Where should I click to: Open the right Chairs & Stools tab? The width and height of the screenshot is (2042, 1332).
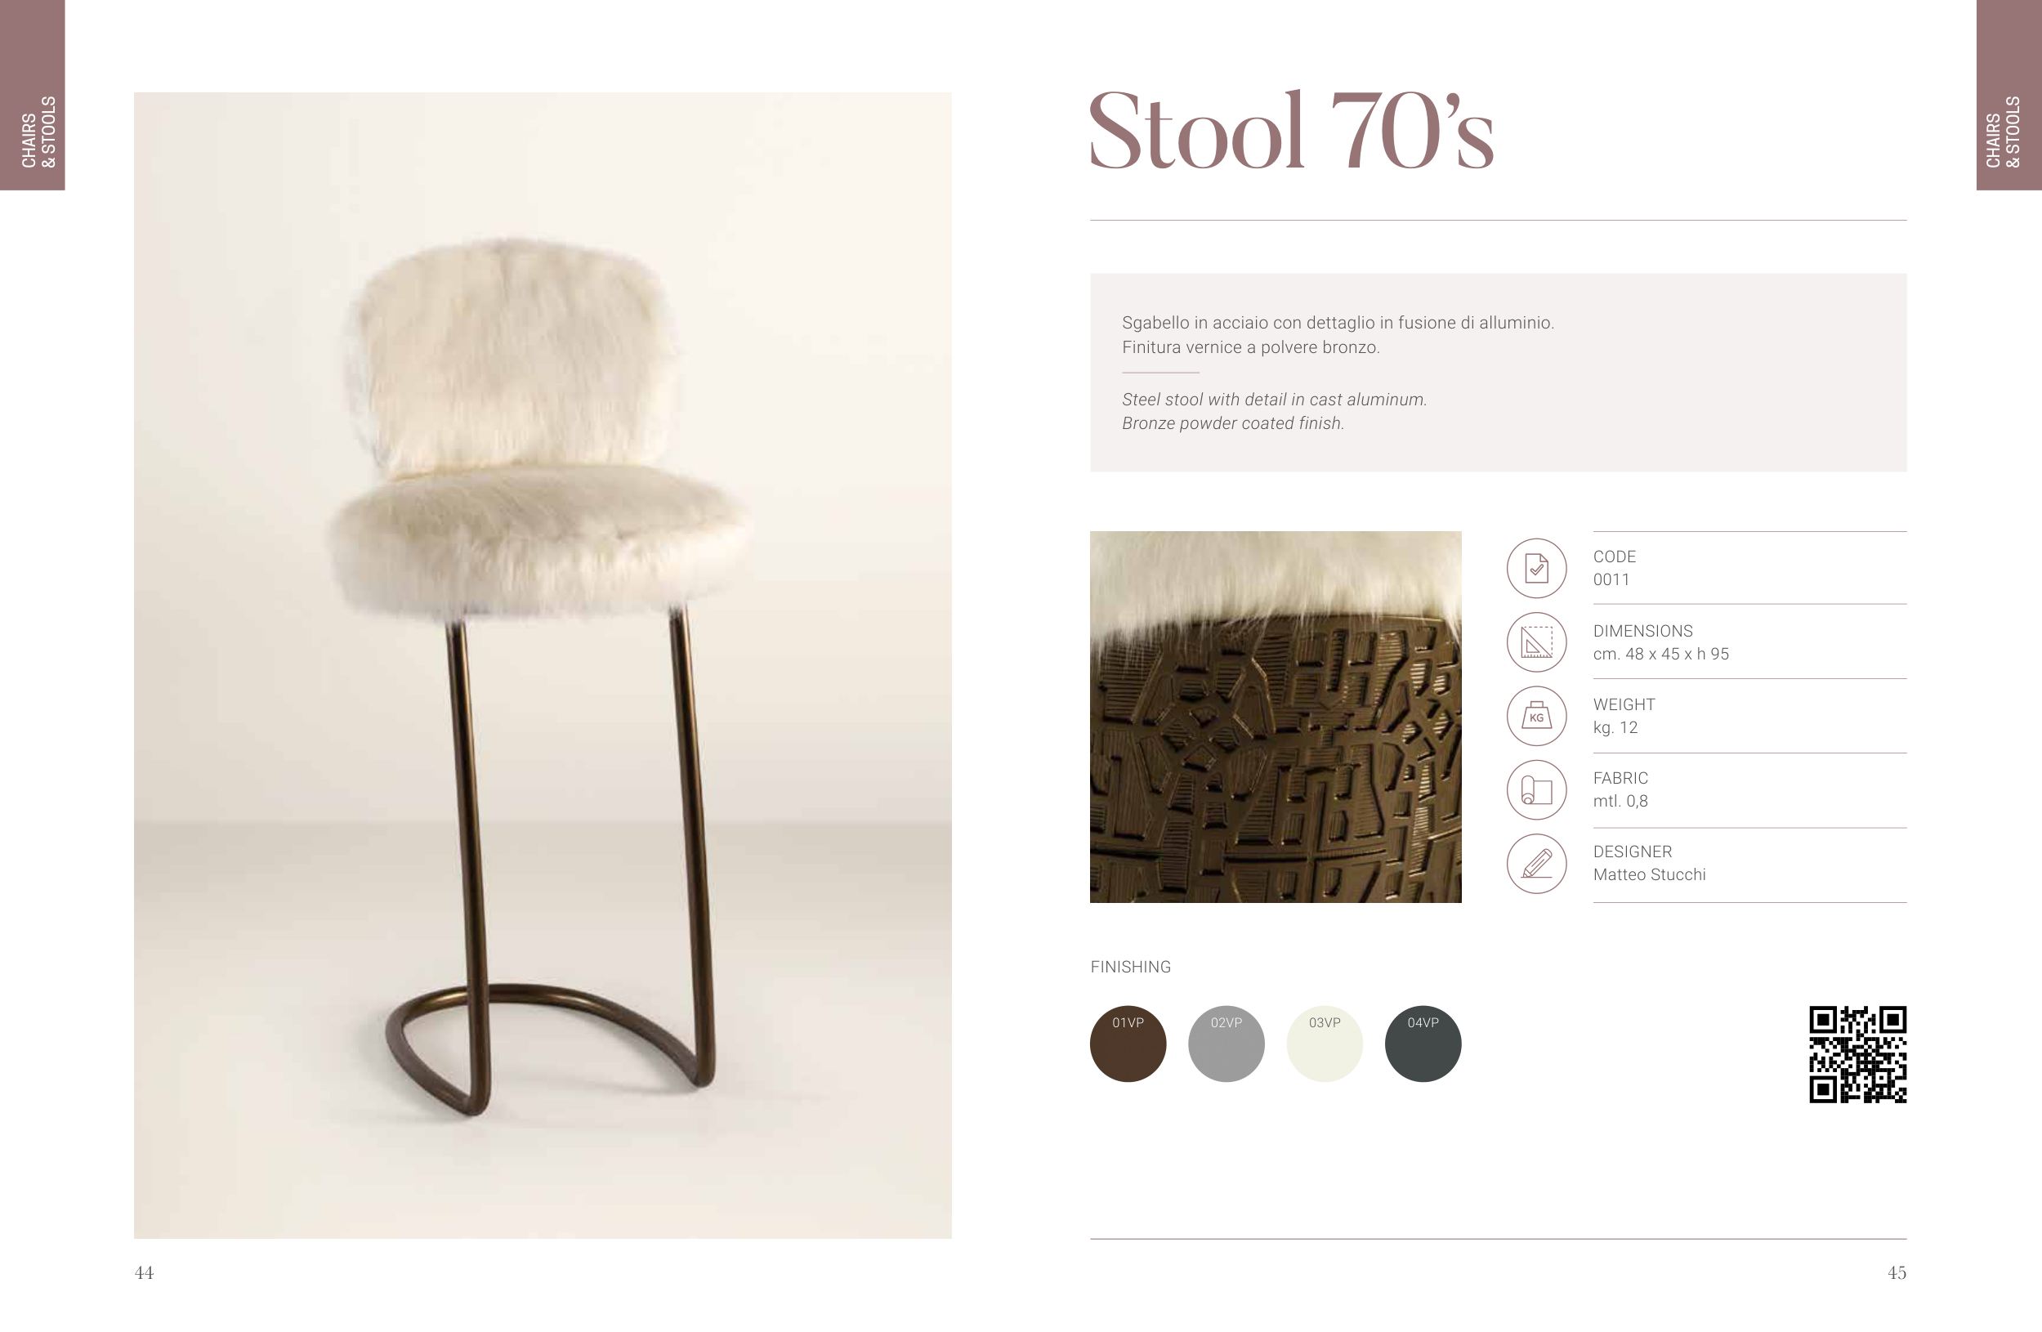[2008, 96]
